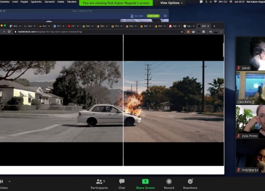The image size is (265, 191).
Task: Open the Osebe menu
Action: click(x=60, y=2)
